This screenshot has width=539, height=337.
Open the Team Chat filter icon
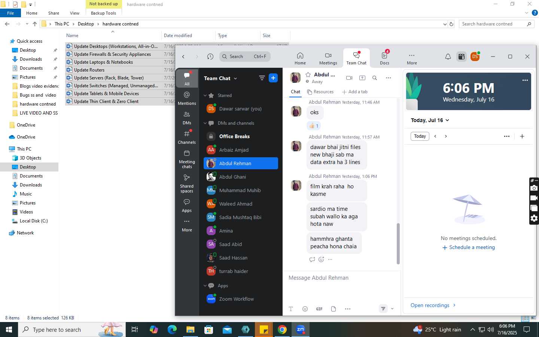[262, 78]
